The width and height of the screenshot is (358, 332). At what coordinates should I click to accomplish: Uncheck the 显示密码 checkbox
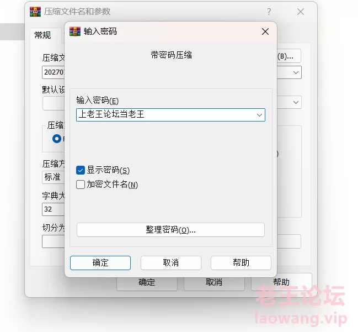tap(81, 170)
